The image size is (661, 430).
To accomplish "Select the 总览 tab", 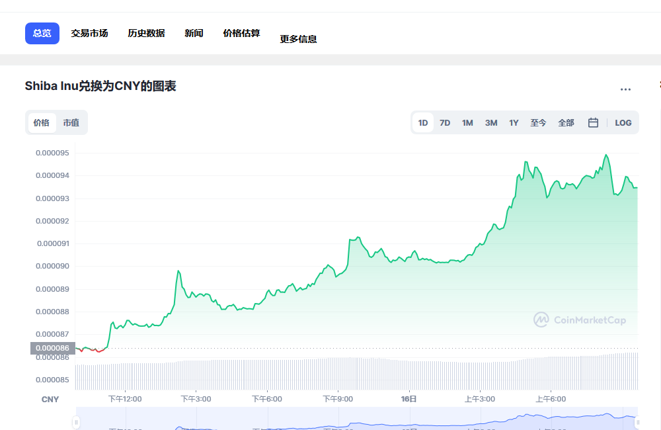I will pyautogui.click(x=42, y=33).
